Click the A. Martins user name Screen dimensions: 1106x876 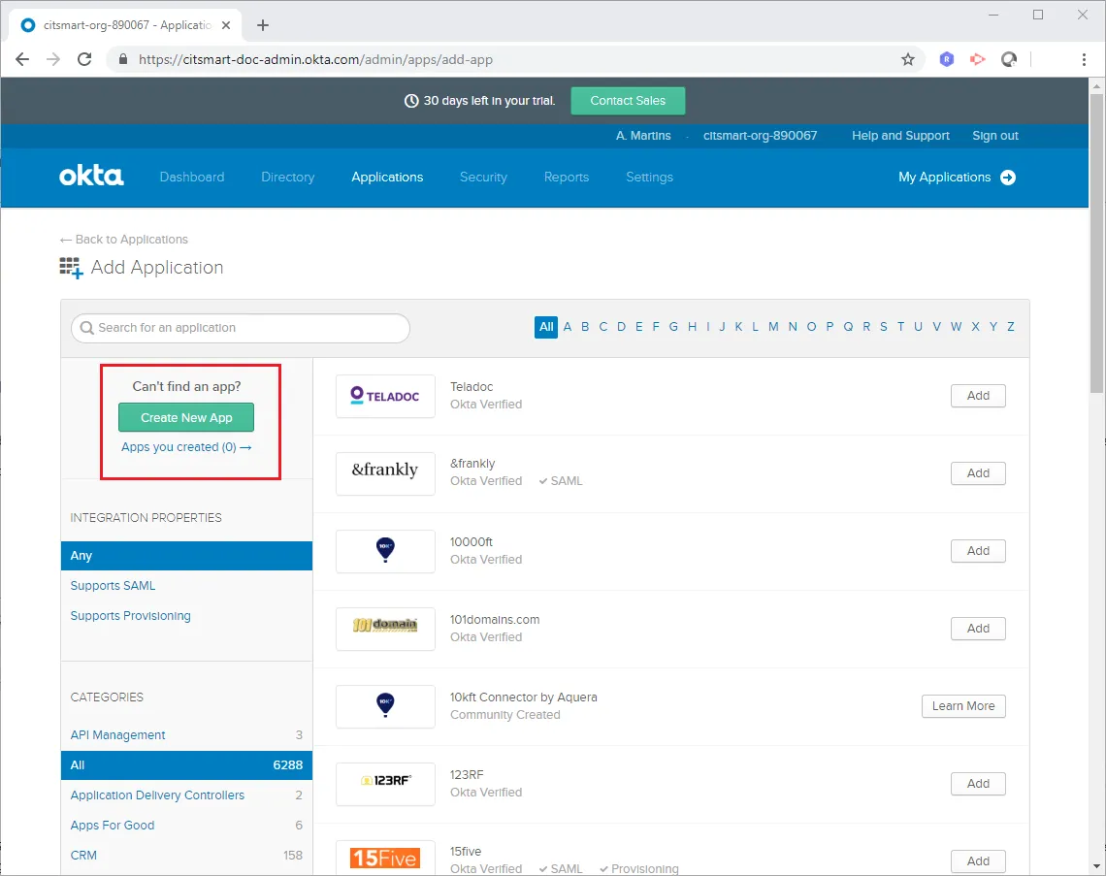(x=643, y=136)
